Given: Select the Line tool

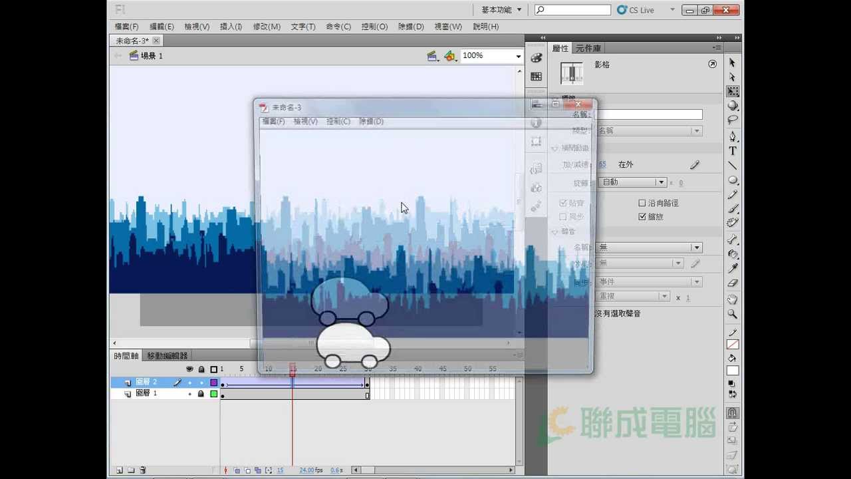Looking at the screenshot, I should point(732,166).
